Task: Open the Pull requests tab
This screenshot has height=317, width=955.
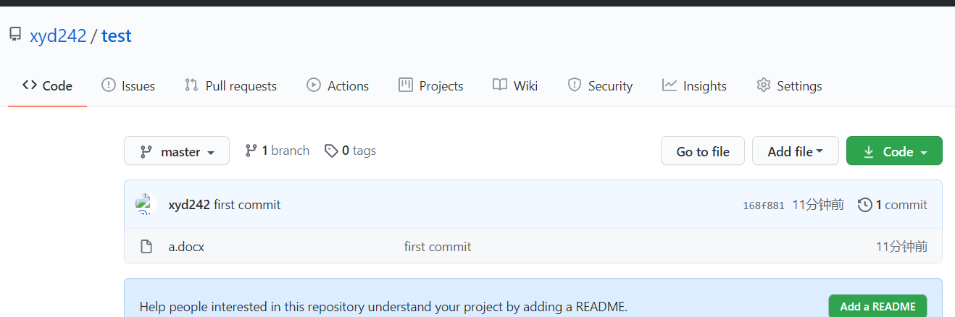Action: (230, 85)
